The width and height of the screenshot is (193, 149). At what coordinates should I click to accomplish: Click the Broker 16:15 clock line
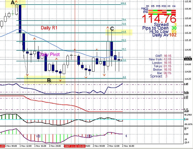coord(162,70)
